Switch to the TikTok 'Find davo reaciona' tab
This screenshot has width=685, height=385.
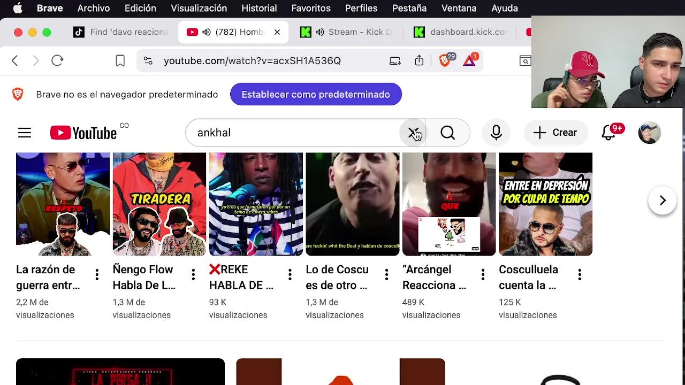click(x=121, y=32)
